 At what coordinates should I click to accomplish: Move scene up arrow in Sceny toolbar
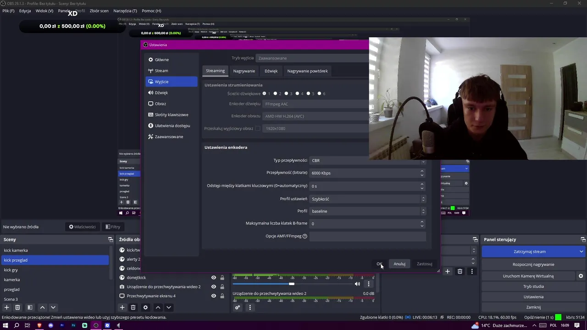tap(42, 308)
